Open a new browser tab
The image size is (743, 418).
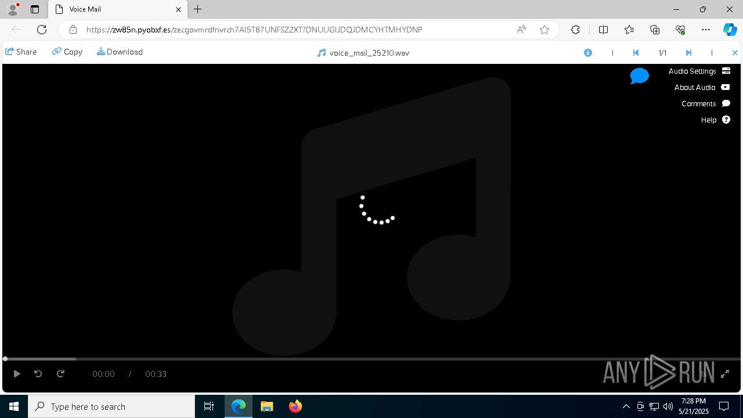pyautogui.click(x=197, y=9)
